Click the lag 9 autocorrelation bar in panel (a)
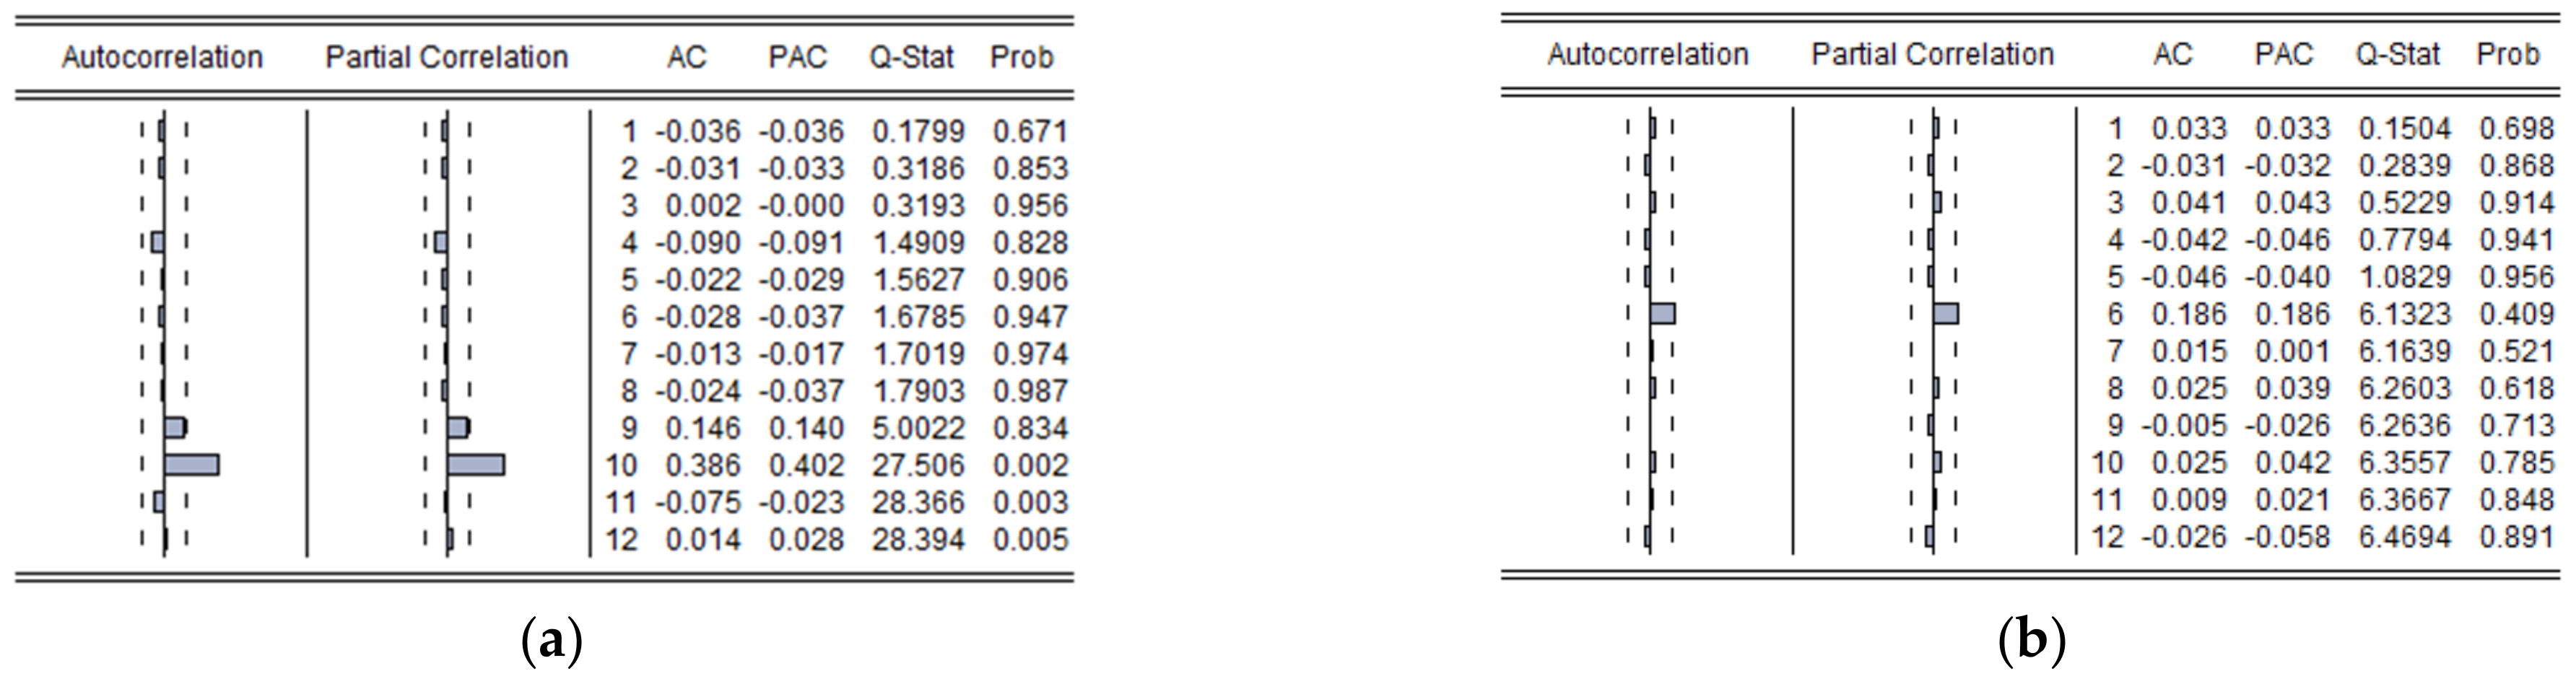The height and width of the screenshot is (684, 2576). click(175, 428)
